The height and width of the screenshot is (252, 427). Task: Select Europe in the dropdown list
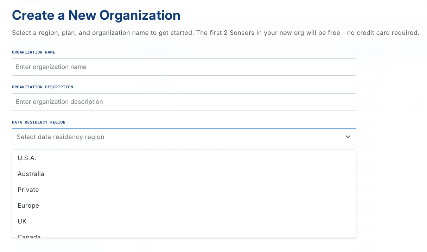[28, 206]
